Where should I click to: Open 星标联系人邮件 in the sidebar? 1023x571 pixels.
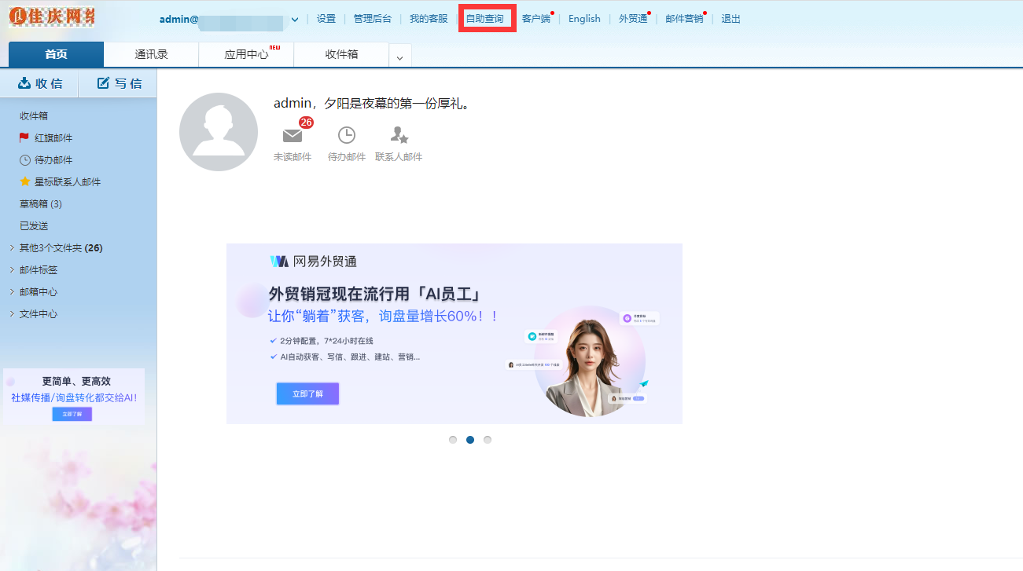click(x=68, y=181)
